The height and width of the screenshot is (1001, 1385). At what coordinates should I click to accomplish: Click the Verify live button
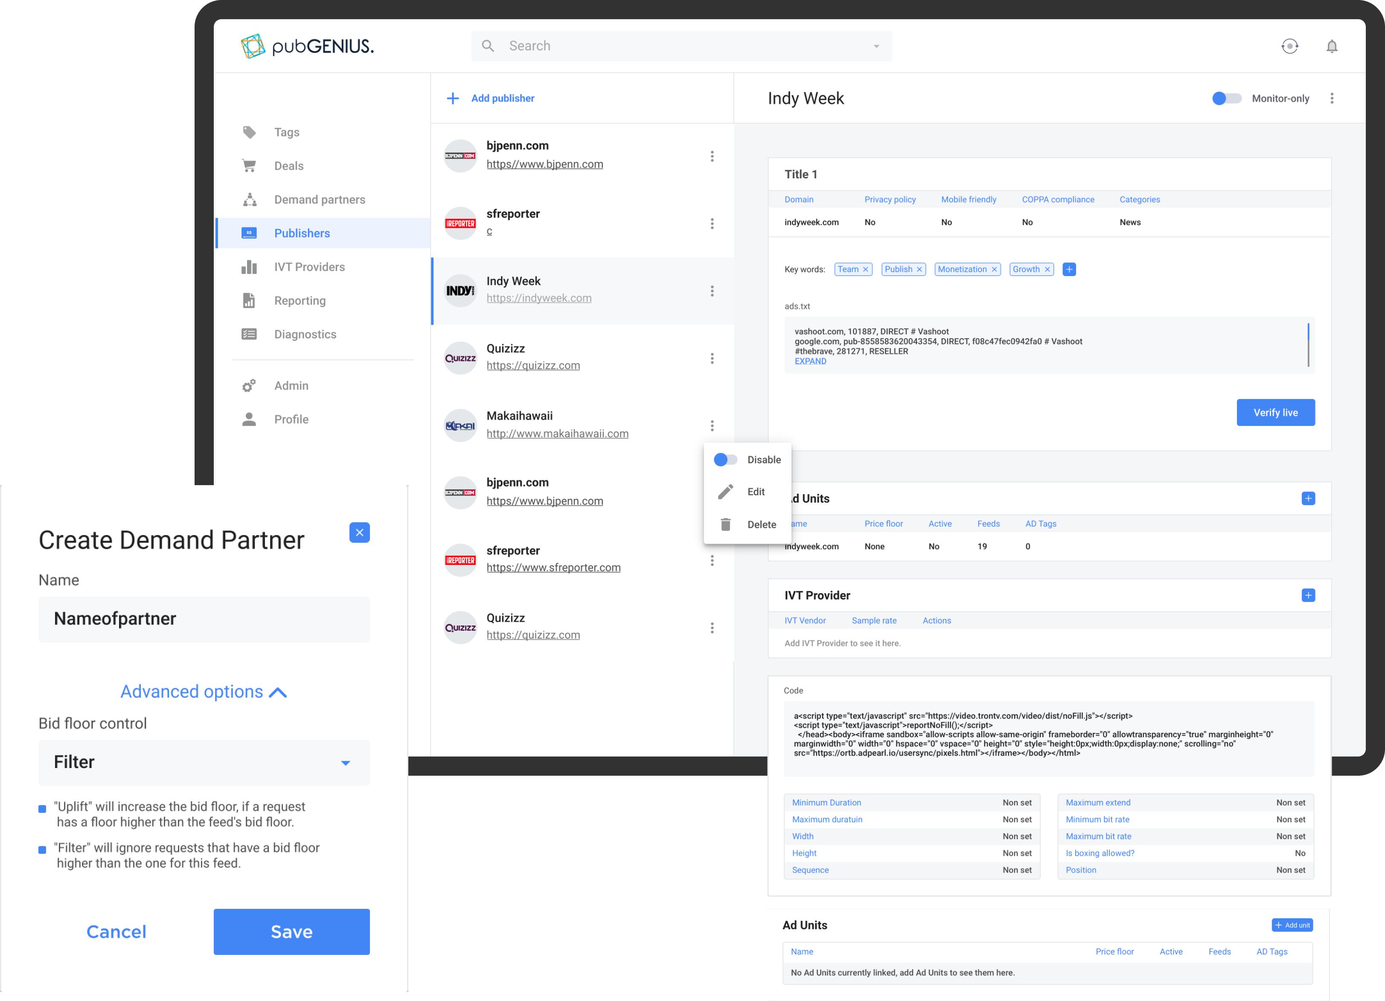1275,412
